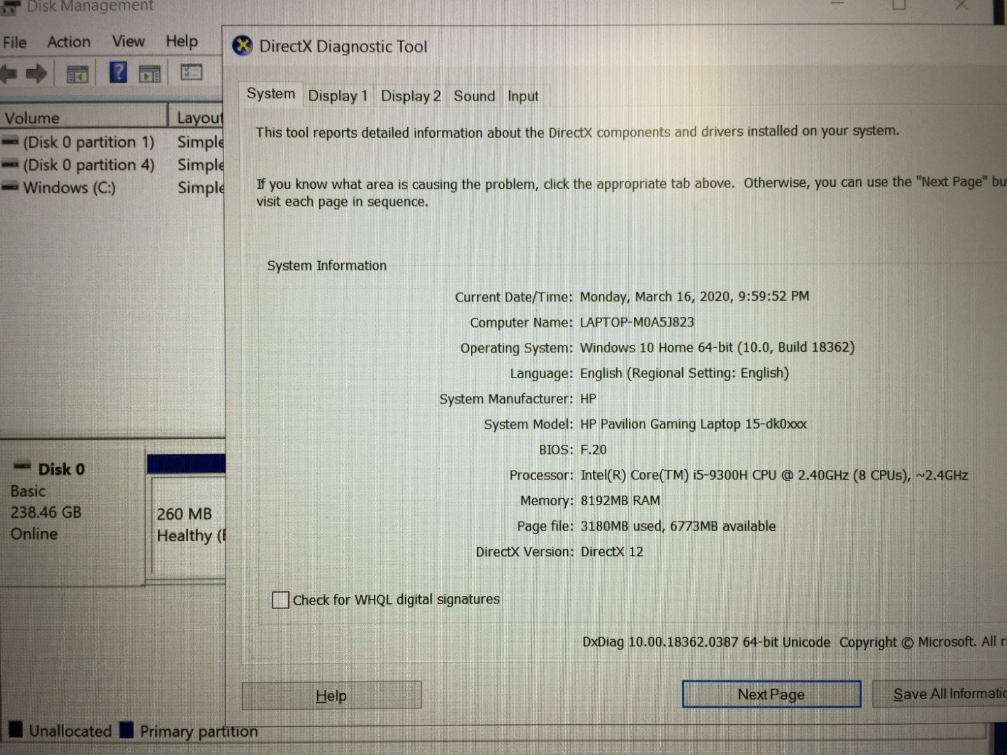Open the Action menu in Disk Management
The image size is (1007, 755).
[69, 42]
